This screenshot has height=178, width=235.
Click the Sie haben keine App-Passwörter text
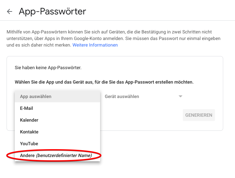click(48, 68)
